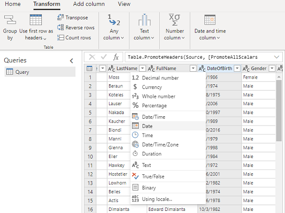Select Reverse rows in ribbon
285x213 pixels.
click(76, 27)
